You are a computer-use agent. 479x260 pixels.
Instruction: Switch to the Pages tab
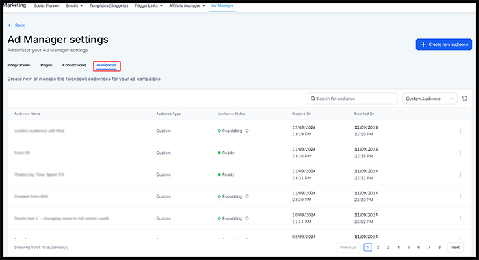click(x=47, y=65)
